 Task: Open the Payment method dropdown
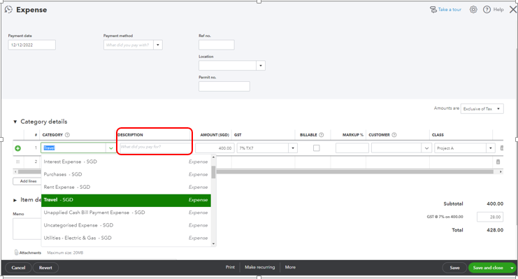pyautogui.click(x=158, y=45)
